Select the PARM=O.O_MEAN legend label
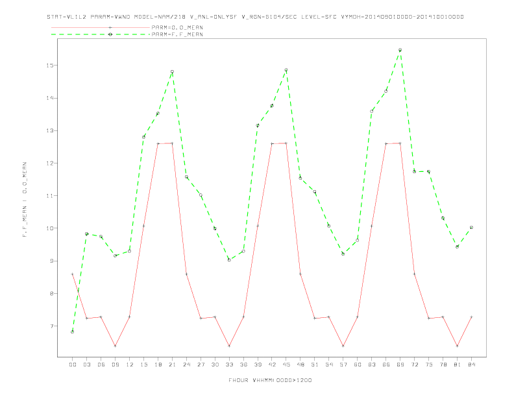Screen dimensions: 514x397 pyautogui.click(x=177, y=27)
